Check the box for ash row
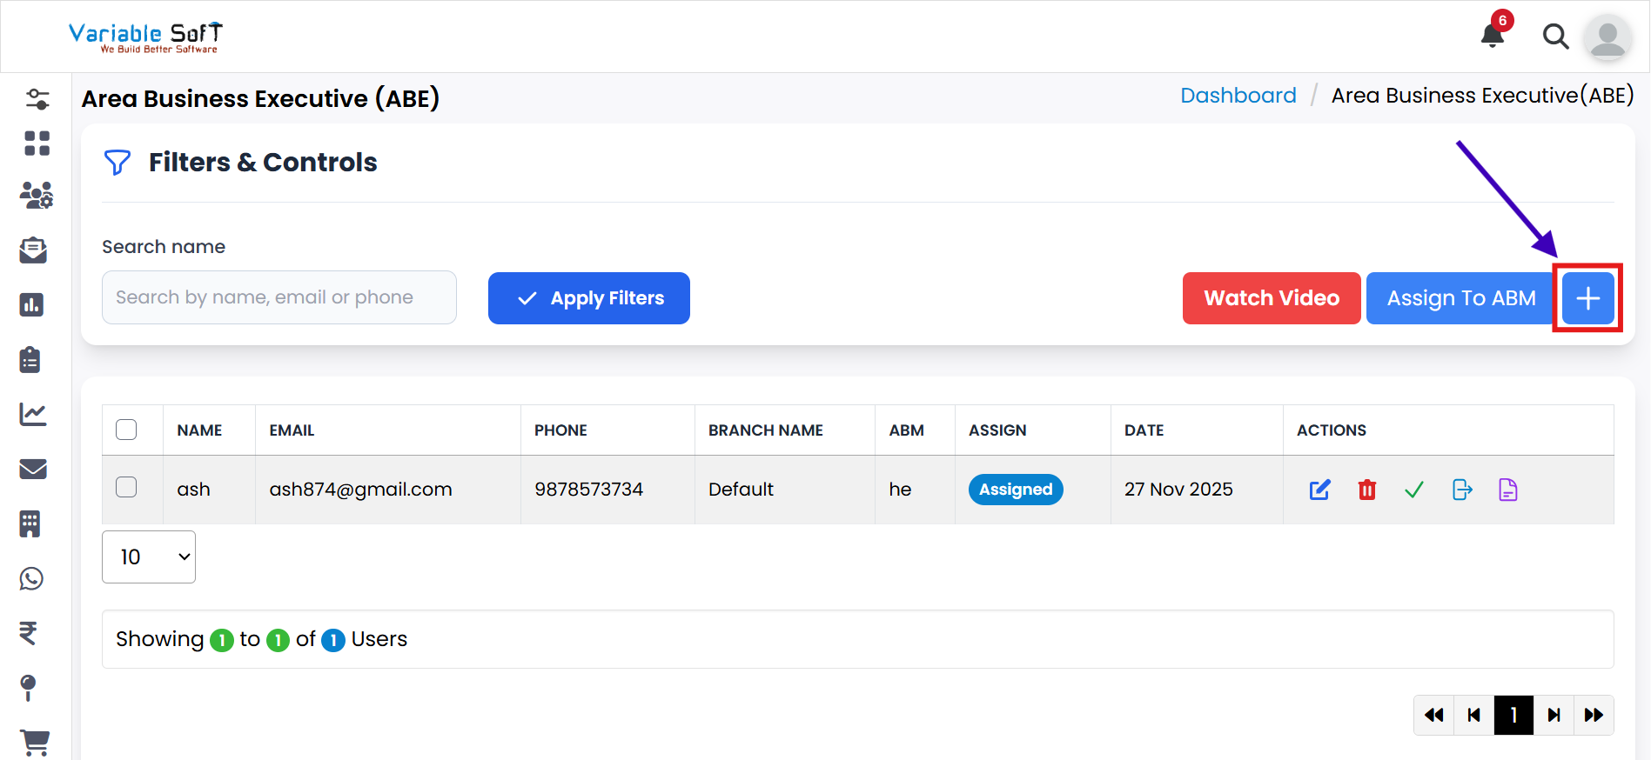 pos(126,487)
